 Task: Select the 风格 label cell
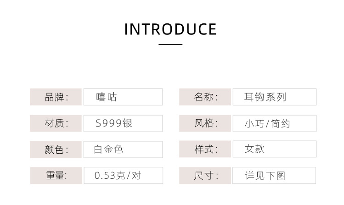(x=205, y=123)
